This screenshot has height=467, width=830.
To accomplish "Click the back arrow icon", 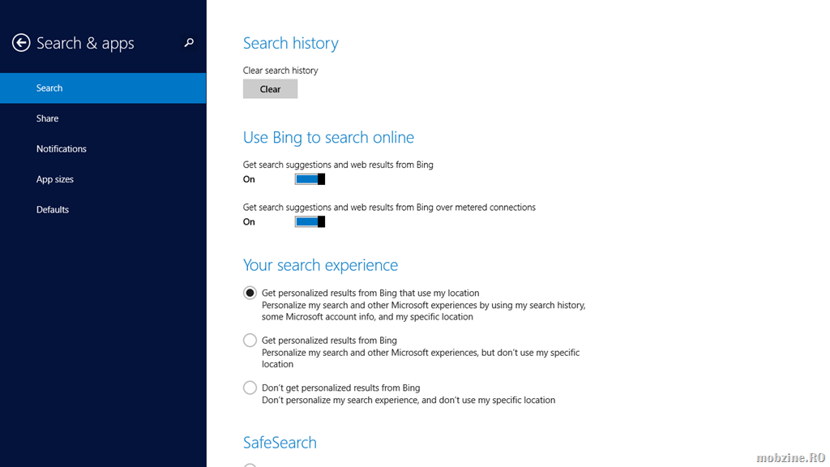I will [21, 43].
